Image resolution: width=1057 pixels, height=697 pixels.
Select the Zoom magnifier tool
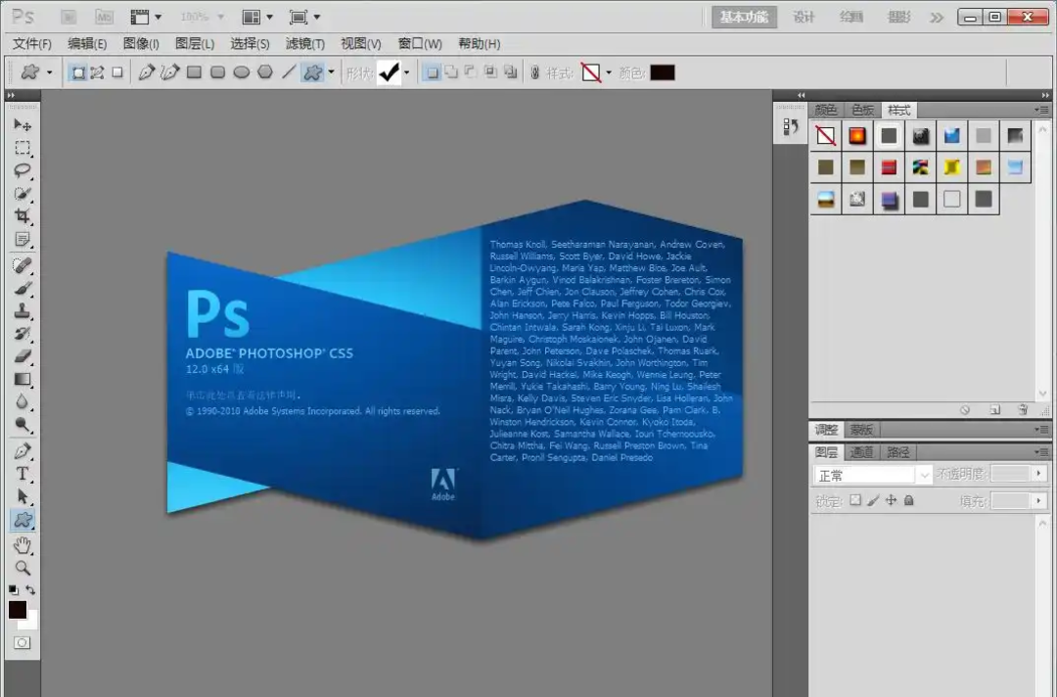click(22, 568)
